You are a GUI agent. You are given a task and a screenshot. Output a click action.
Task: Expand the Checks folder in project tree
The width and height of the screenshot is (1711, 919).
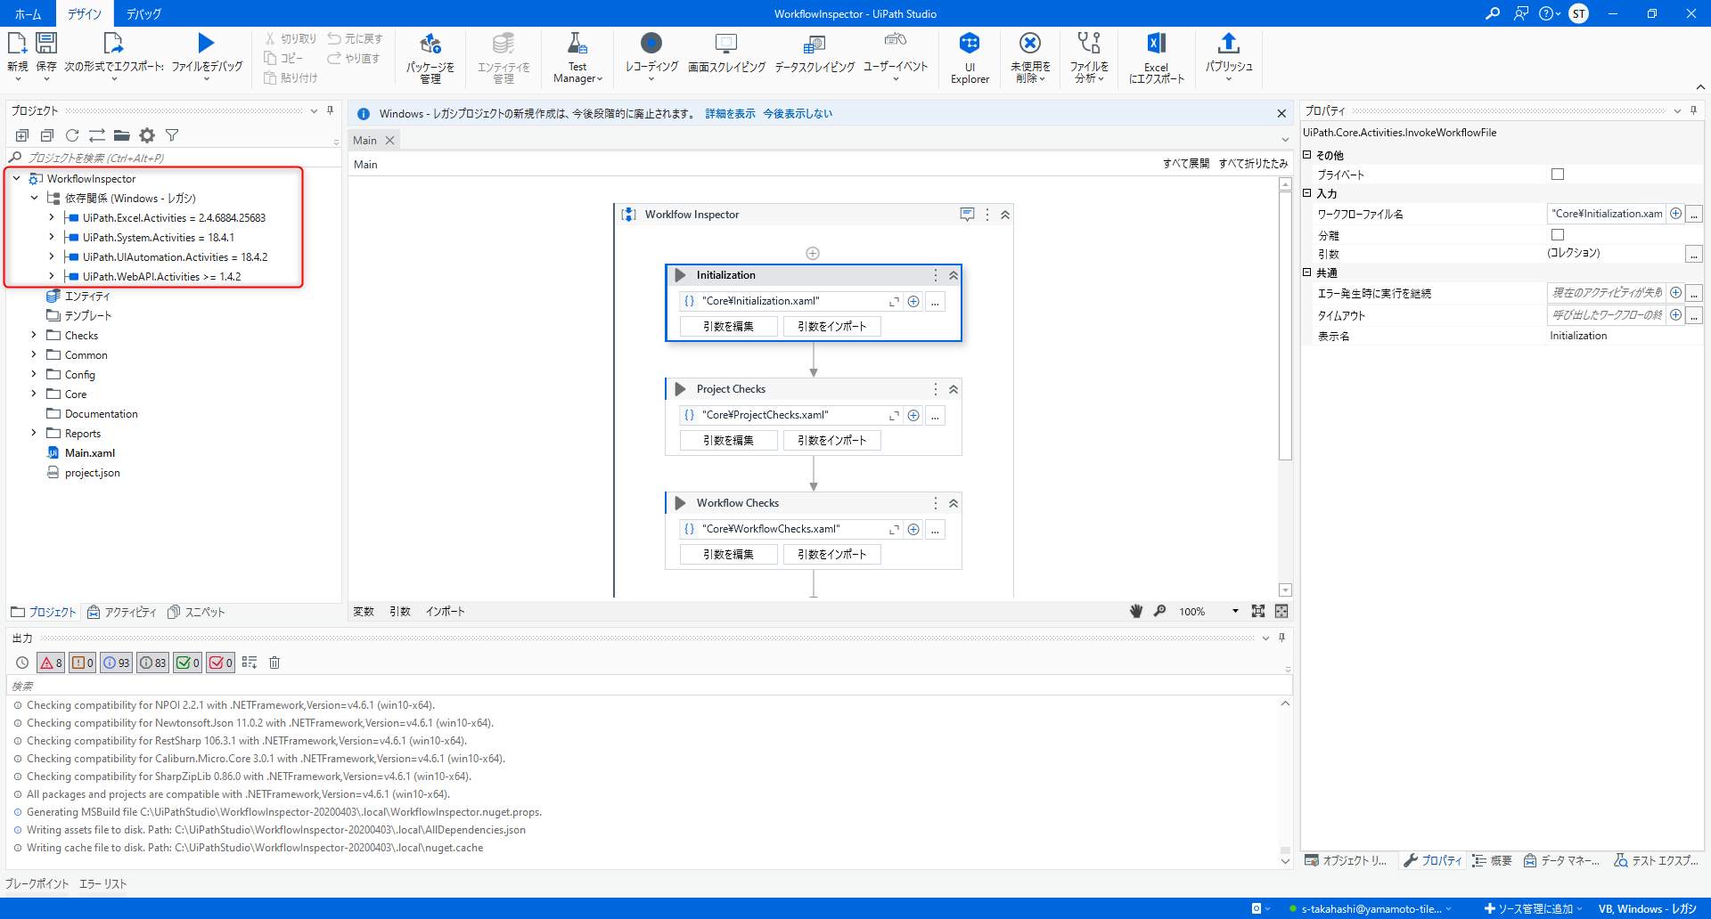point(34,336)
